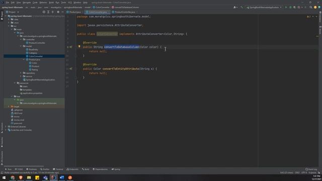Open the Refactor menu
Viewport: 322px width, 181px height.
coord(43,3)
